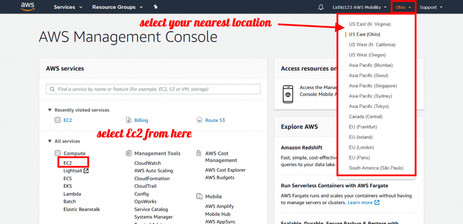Select Canada (Central) region
The image size is (463, 224).
click(365, 117)
